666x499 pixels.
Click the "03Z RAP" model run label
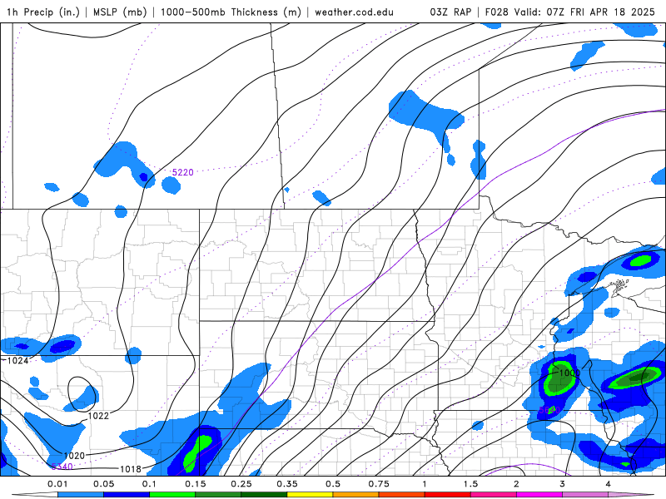pyautogui.click(x=450, y=12)
